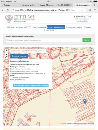Open Yandex home via Я icon
This screenshot has height=130, width=98.
pos(8,10)
